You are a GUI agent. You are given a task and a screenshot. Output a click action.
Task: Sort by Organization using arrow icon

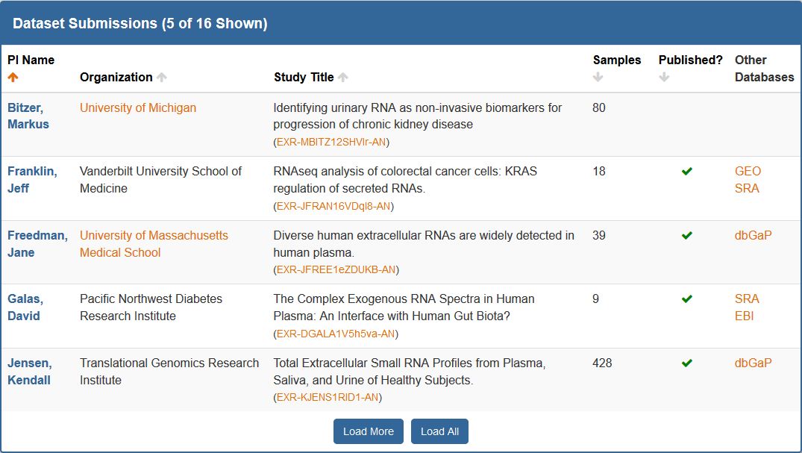pyautogui.click(x=162, y=77)
